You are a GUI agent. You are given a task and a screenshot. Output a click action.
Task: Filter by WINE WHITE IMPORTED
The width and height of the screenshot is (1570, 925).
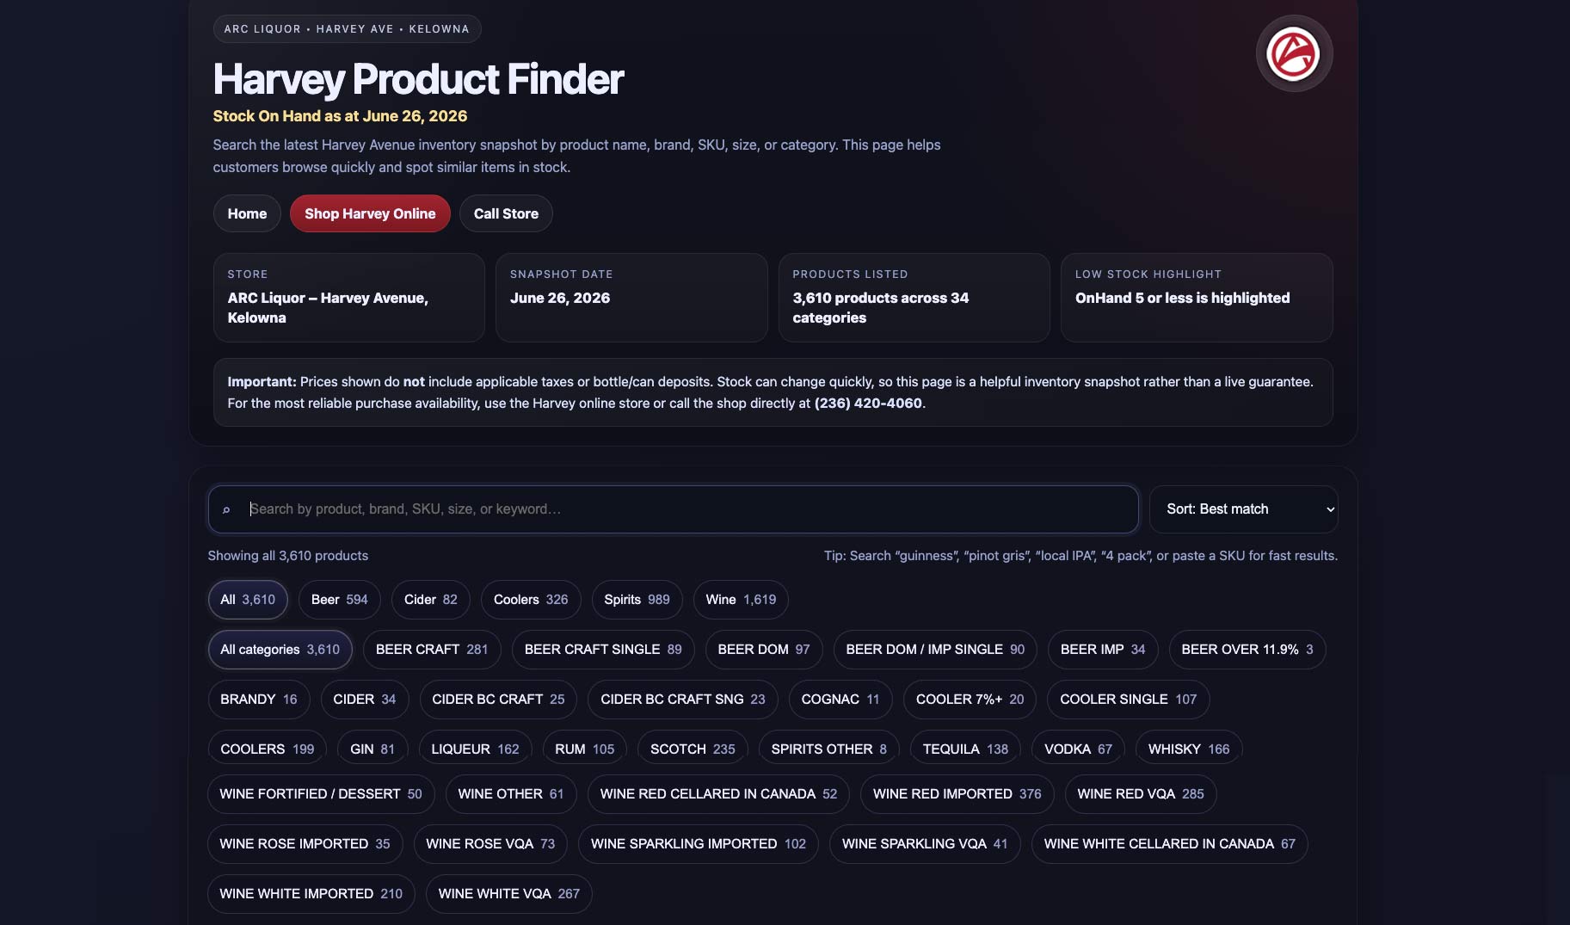click(x=311, y=894)
